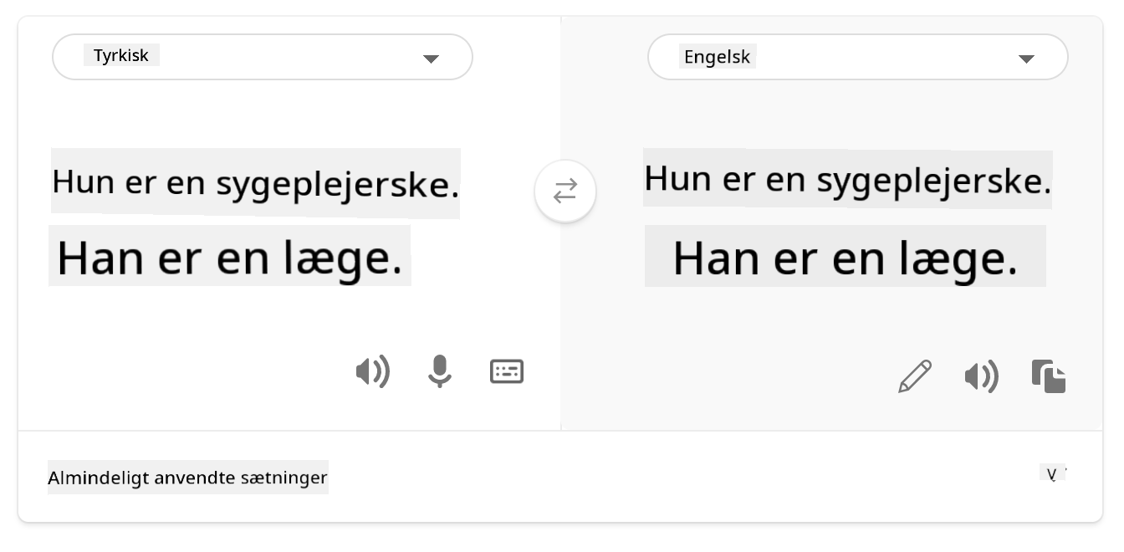Play audio of the source text
The width and height of the screenshot is (1124, 552).
tap(372, 371)
